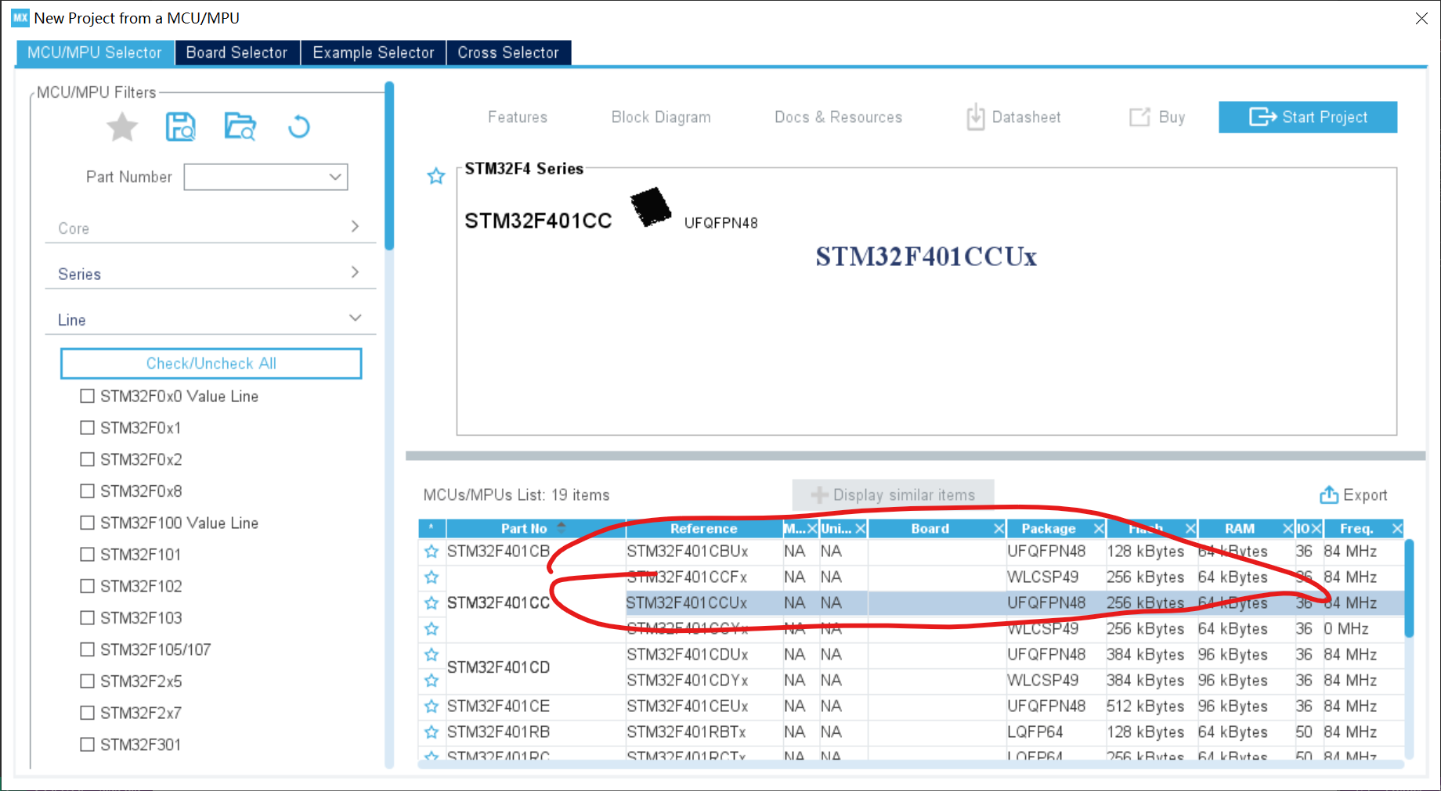Remove the Board column via its X
This screenshot has width=1441, height=791.
pyautogui.click(x=999, y=529)
